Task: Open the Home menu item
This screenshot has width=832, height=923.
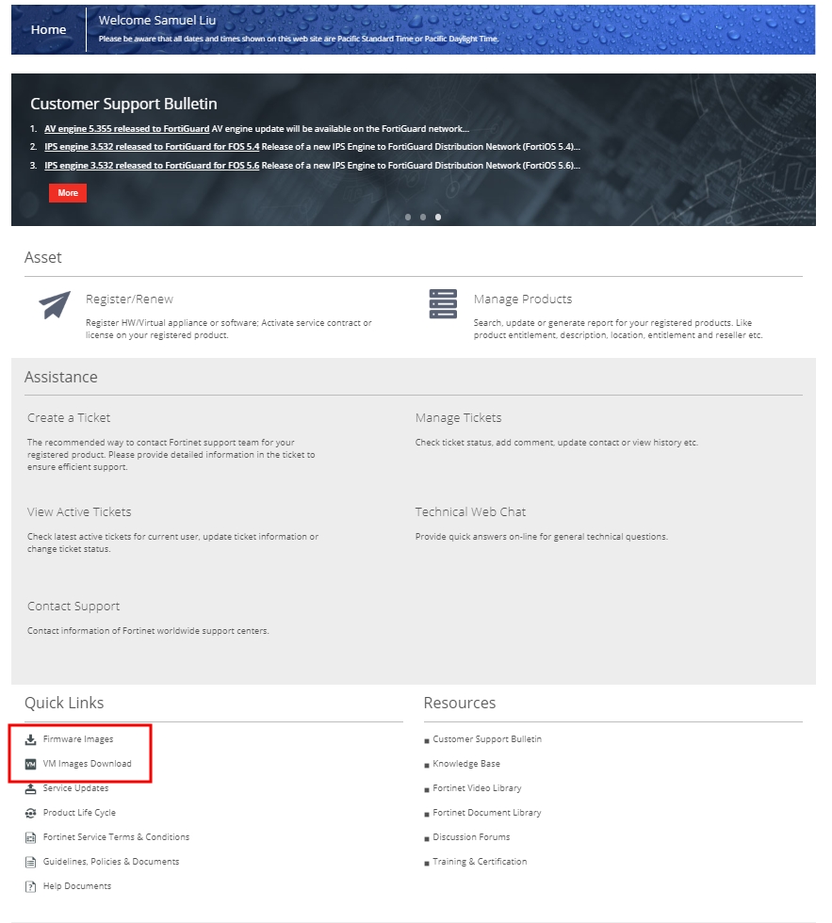Action: 48,29
